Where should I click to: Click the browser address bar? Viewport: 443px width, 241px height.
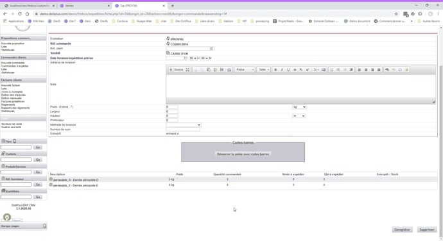[214, 14]
